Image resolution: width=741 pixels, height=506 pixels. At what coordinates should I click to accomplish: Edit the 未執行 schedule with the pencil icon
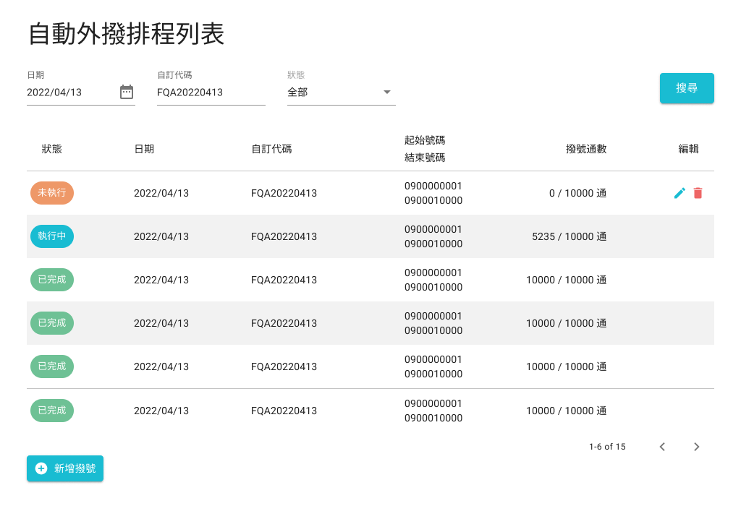click(679, 193)
